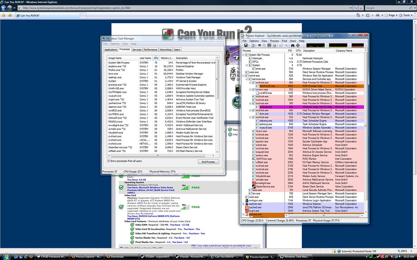This screenshot has width=417, height=260.
Task: Open the STEAM taskbar button
Action: click(x=157, y=257)
